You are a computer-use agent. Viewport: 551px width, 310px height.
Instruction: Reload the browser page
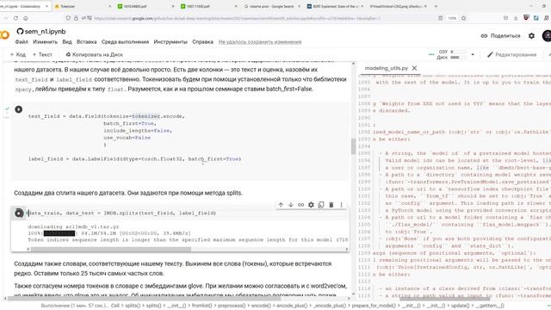15,18
